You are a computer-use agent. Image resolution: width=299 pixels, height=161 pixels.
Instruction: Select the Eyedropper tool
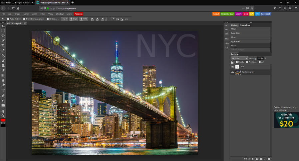tap(3, 50)
